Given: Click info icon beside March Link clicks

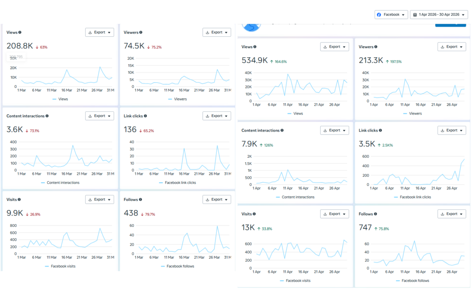Looking at the screenshot, I should 146,116.
